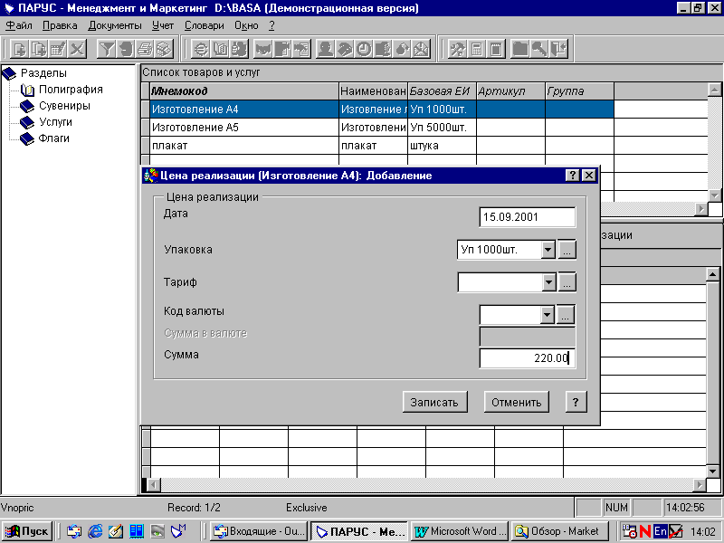Click the Print toolbar icon
This screenshot has width=724, height=543.
click(x=145, y=49)
